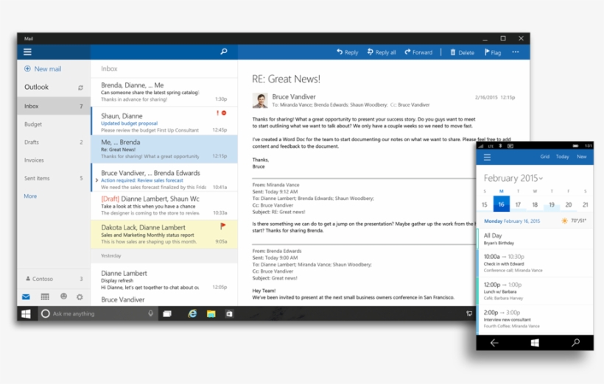This screenshot has width=604, height=384.
Task: Click the weather sun icon in phone calendar
Action: [564, 221]
